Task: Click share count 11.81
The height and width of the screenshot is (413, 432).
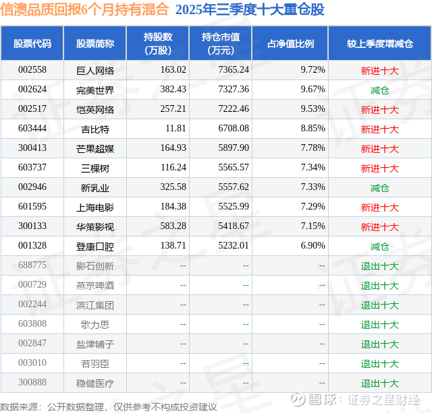Action: (175, 128)
